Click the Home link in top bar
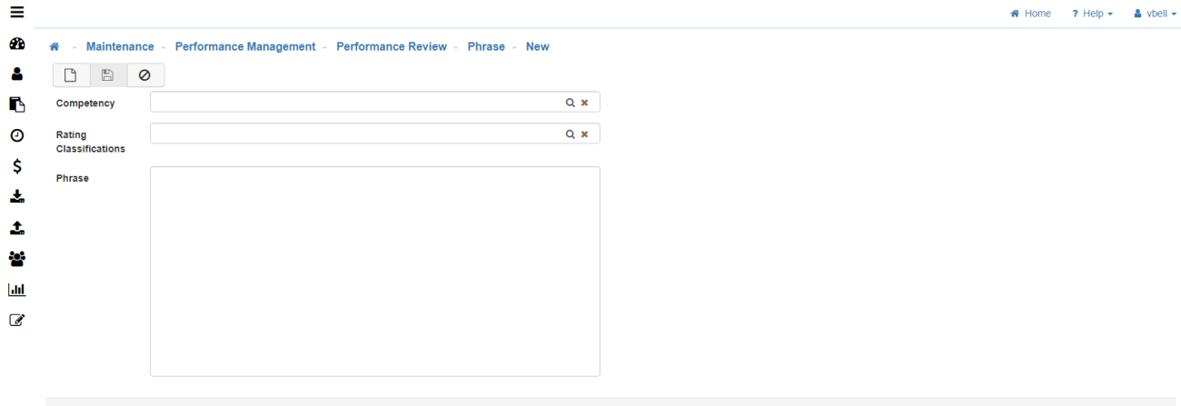 pos(1030,14)
